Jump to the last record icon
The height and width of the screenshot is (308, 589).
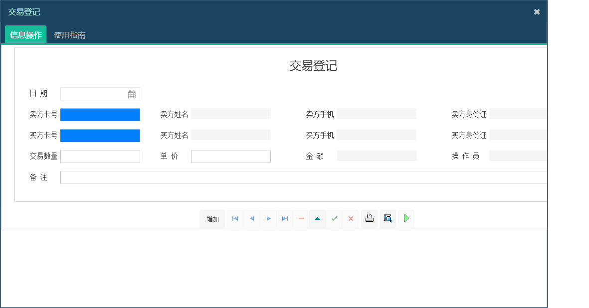[x=284, y=218]
